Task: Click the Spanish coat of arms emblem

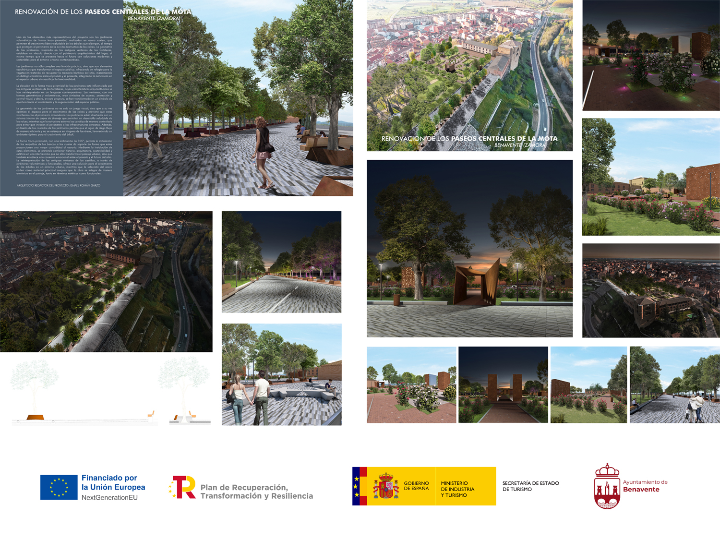Action: pos(386,486)
